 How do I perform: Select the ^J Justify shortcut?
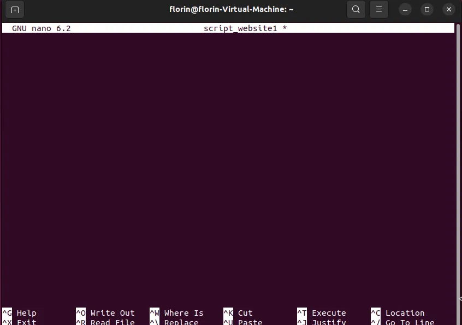point(322,322)
